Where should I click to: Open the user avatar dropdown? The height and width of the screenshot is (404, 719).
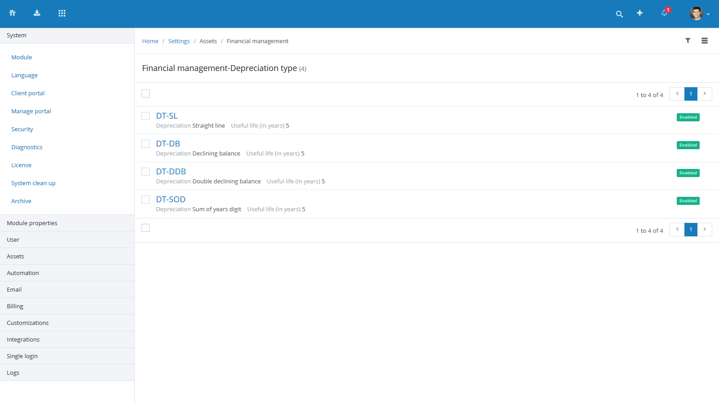[x=699, y=13]
